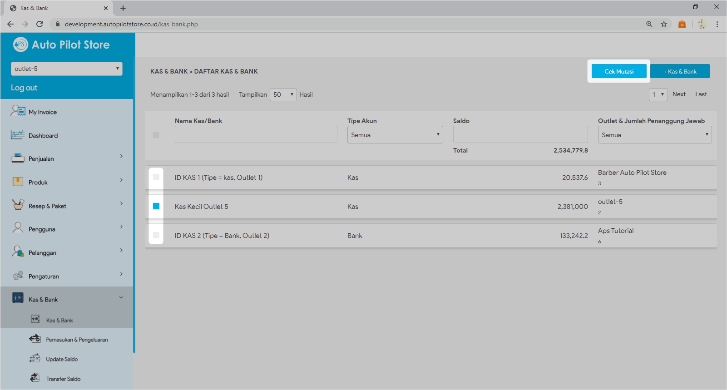Open the Tipe Akun Semua dropdown
Screen dimensions: 727x390
(395, 135)
